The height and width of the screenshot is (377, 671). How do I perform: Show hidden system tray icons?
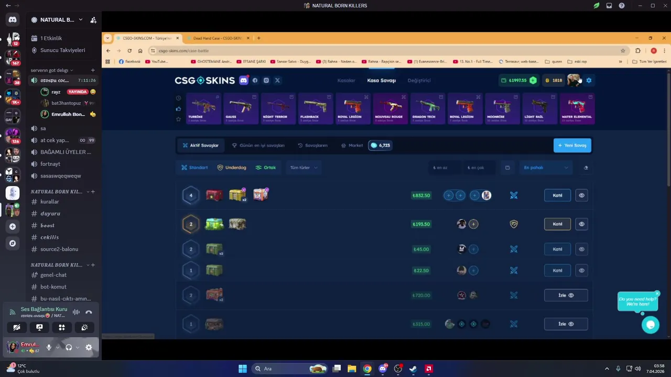coord(607,369)
